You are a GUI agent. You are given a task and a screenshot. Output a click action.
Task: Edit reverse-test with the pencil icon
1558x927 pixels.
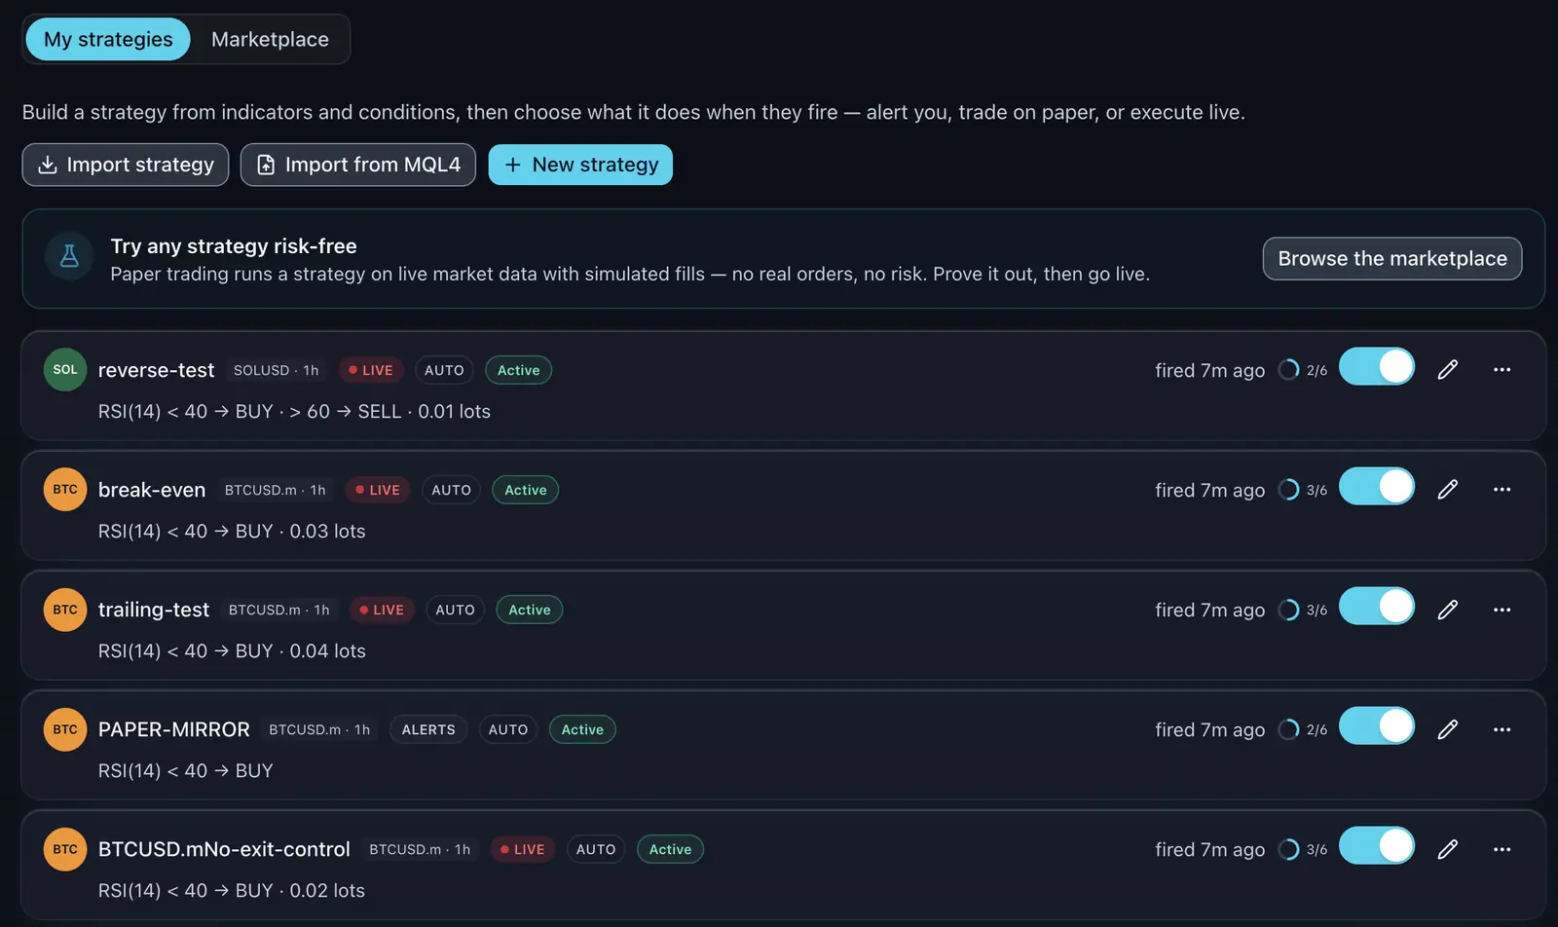(1448, 370)
